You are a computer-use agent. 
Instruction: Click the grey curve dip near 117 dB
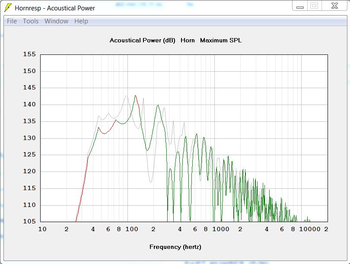[x=151, y=182]
